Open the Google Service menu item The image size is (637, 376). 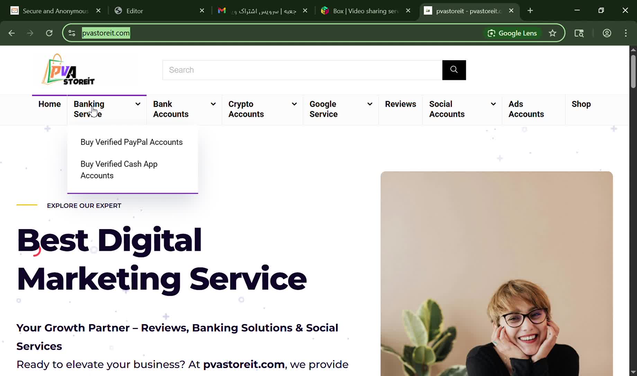tap(323, 109)
